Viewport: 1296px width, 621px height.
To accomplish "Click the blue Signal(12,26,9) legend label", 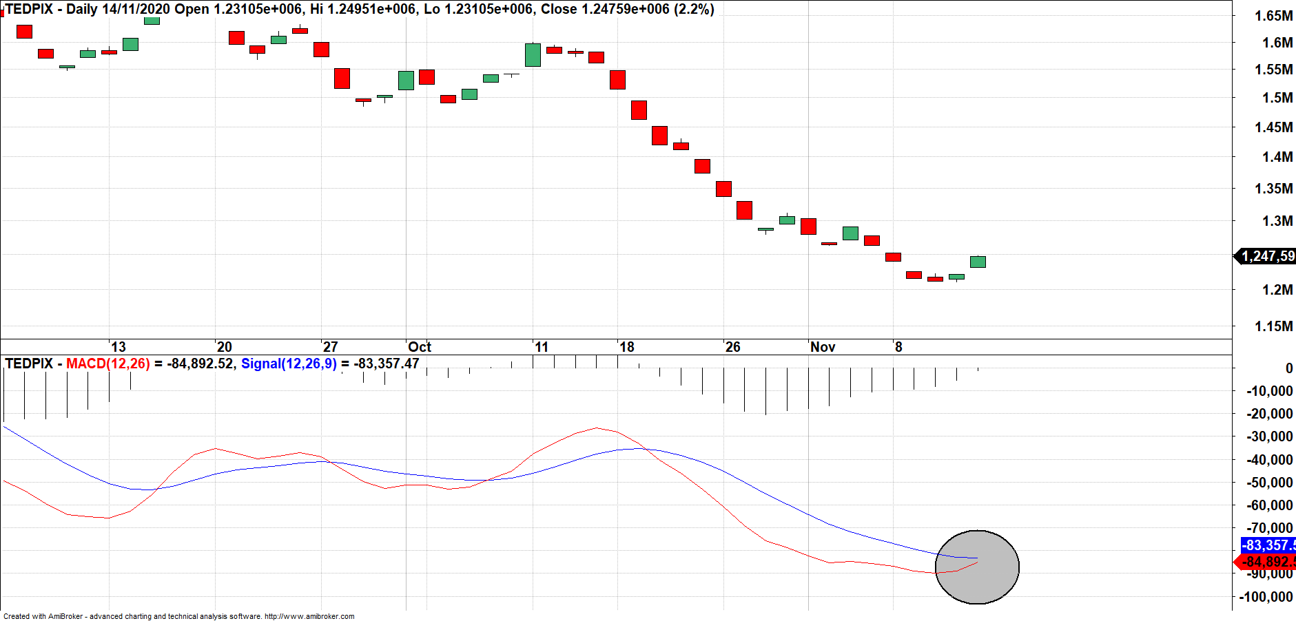I will coord(289,364).
